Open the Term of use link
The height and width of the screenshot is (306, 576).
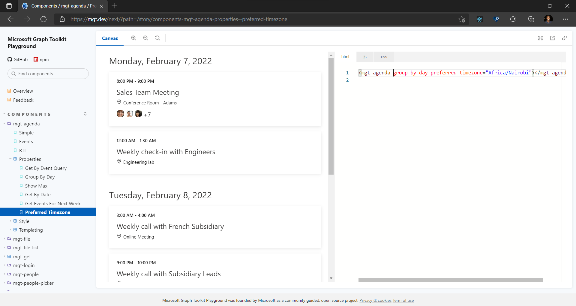pos(403,300)
